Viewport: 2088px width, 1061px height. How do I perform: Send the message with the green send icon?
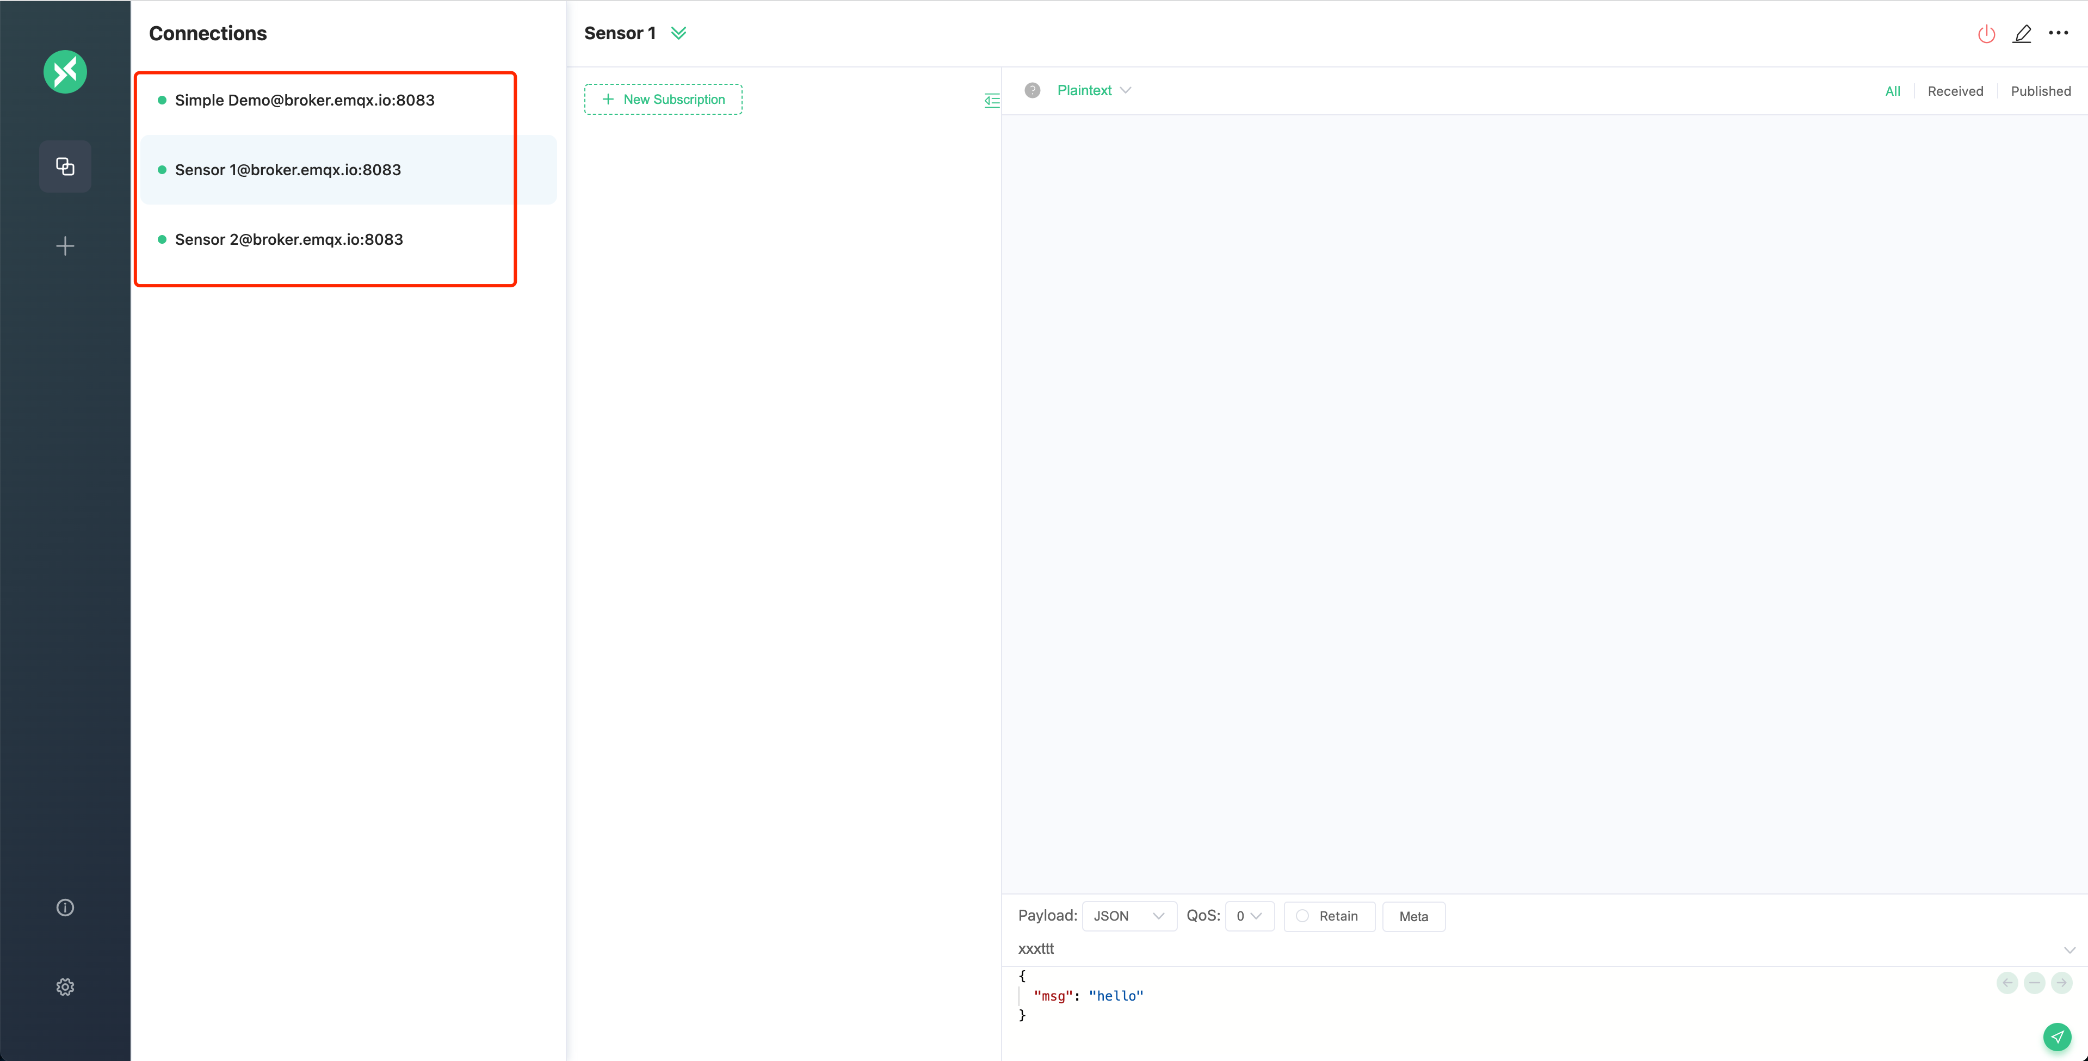2056,1037
